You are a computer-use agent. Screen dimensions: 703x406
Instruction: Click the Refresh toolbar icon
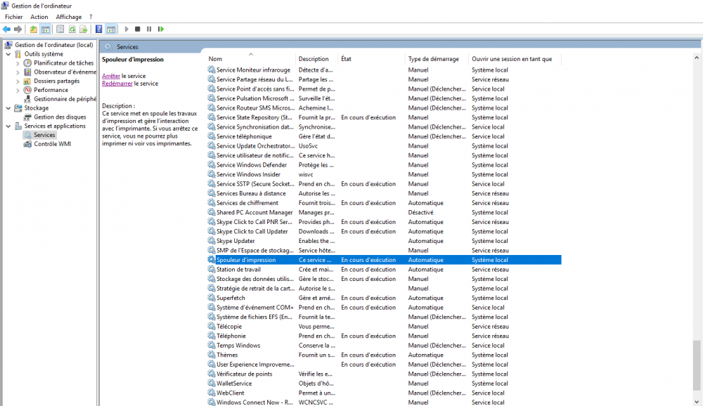[x=72, y=29]
